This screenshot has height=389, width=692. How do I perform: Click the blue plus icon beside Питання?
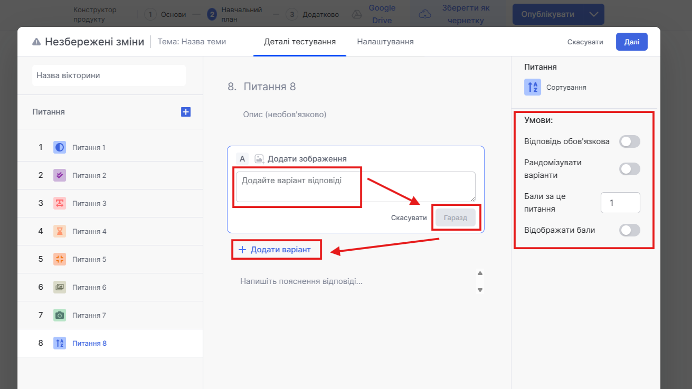coord(186,112)
